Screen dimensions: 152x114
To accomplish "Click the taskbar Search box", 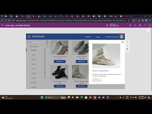I will (x=55, y=97).
